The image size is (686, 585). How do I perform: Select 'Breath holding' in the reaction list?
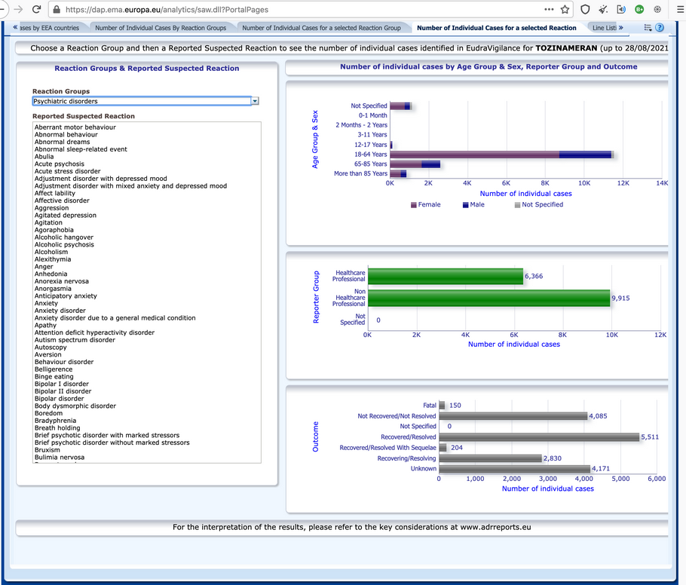(x=57, y=428)
